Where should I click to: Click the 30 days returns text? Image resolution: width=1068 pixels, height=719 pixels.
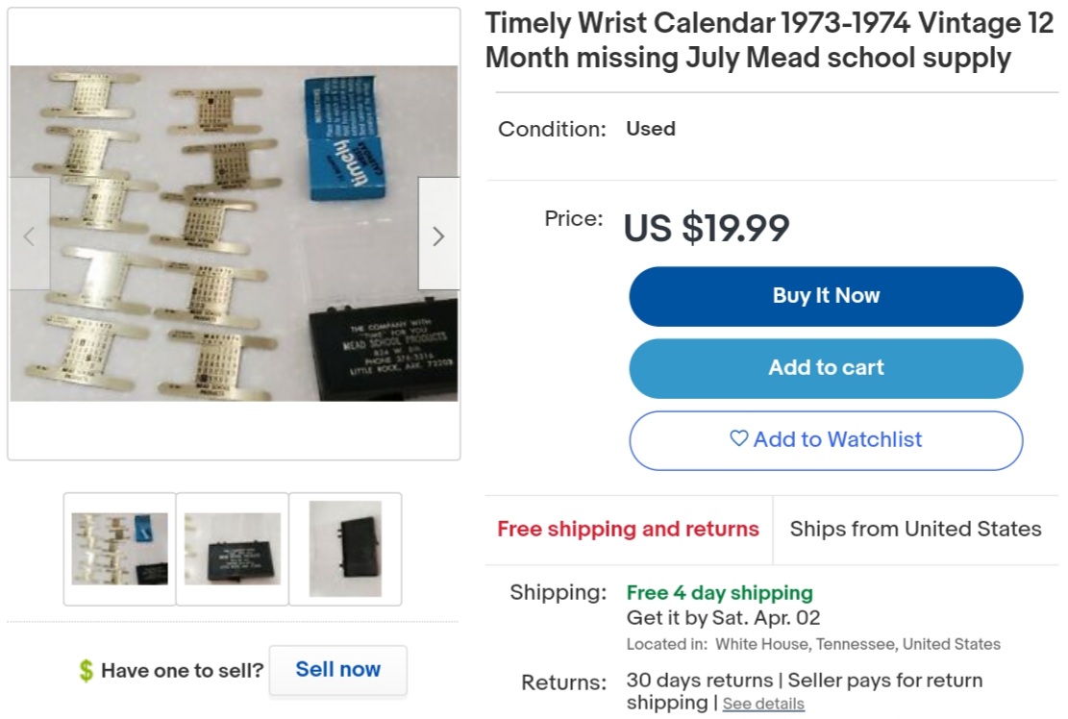tap(699, 681)
